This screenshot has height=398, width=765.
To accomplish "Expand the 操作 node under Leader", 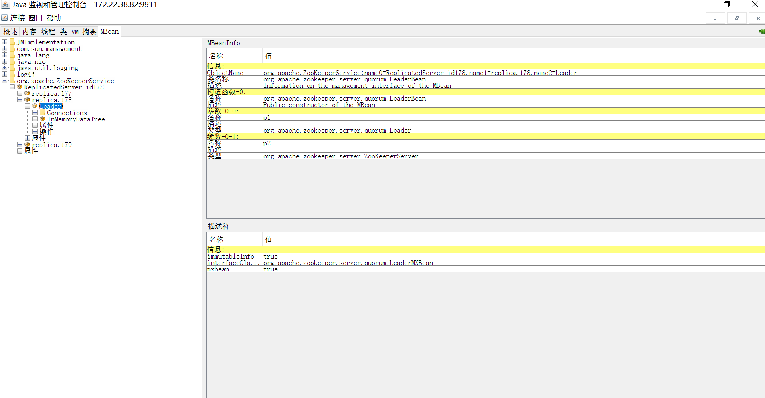I will click(x=35, y=131).
